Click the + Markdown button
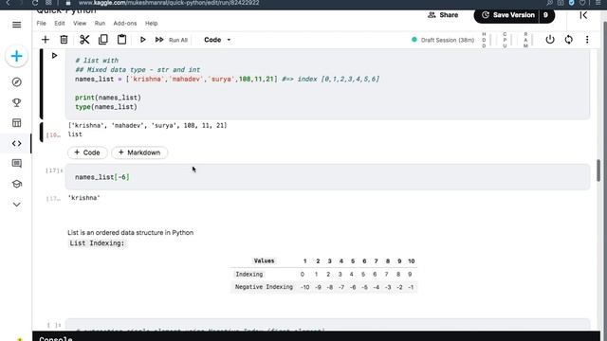Viewport: 607px width, 341px height. [x=139, y=153]
